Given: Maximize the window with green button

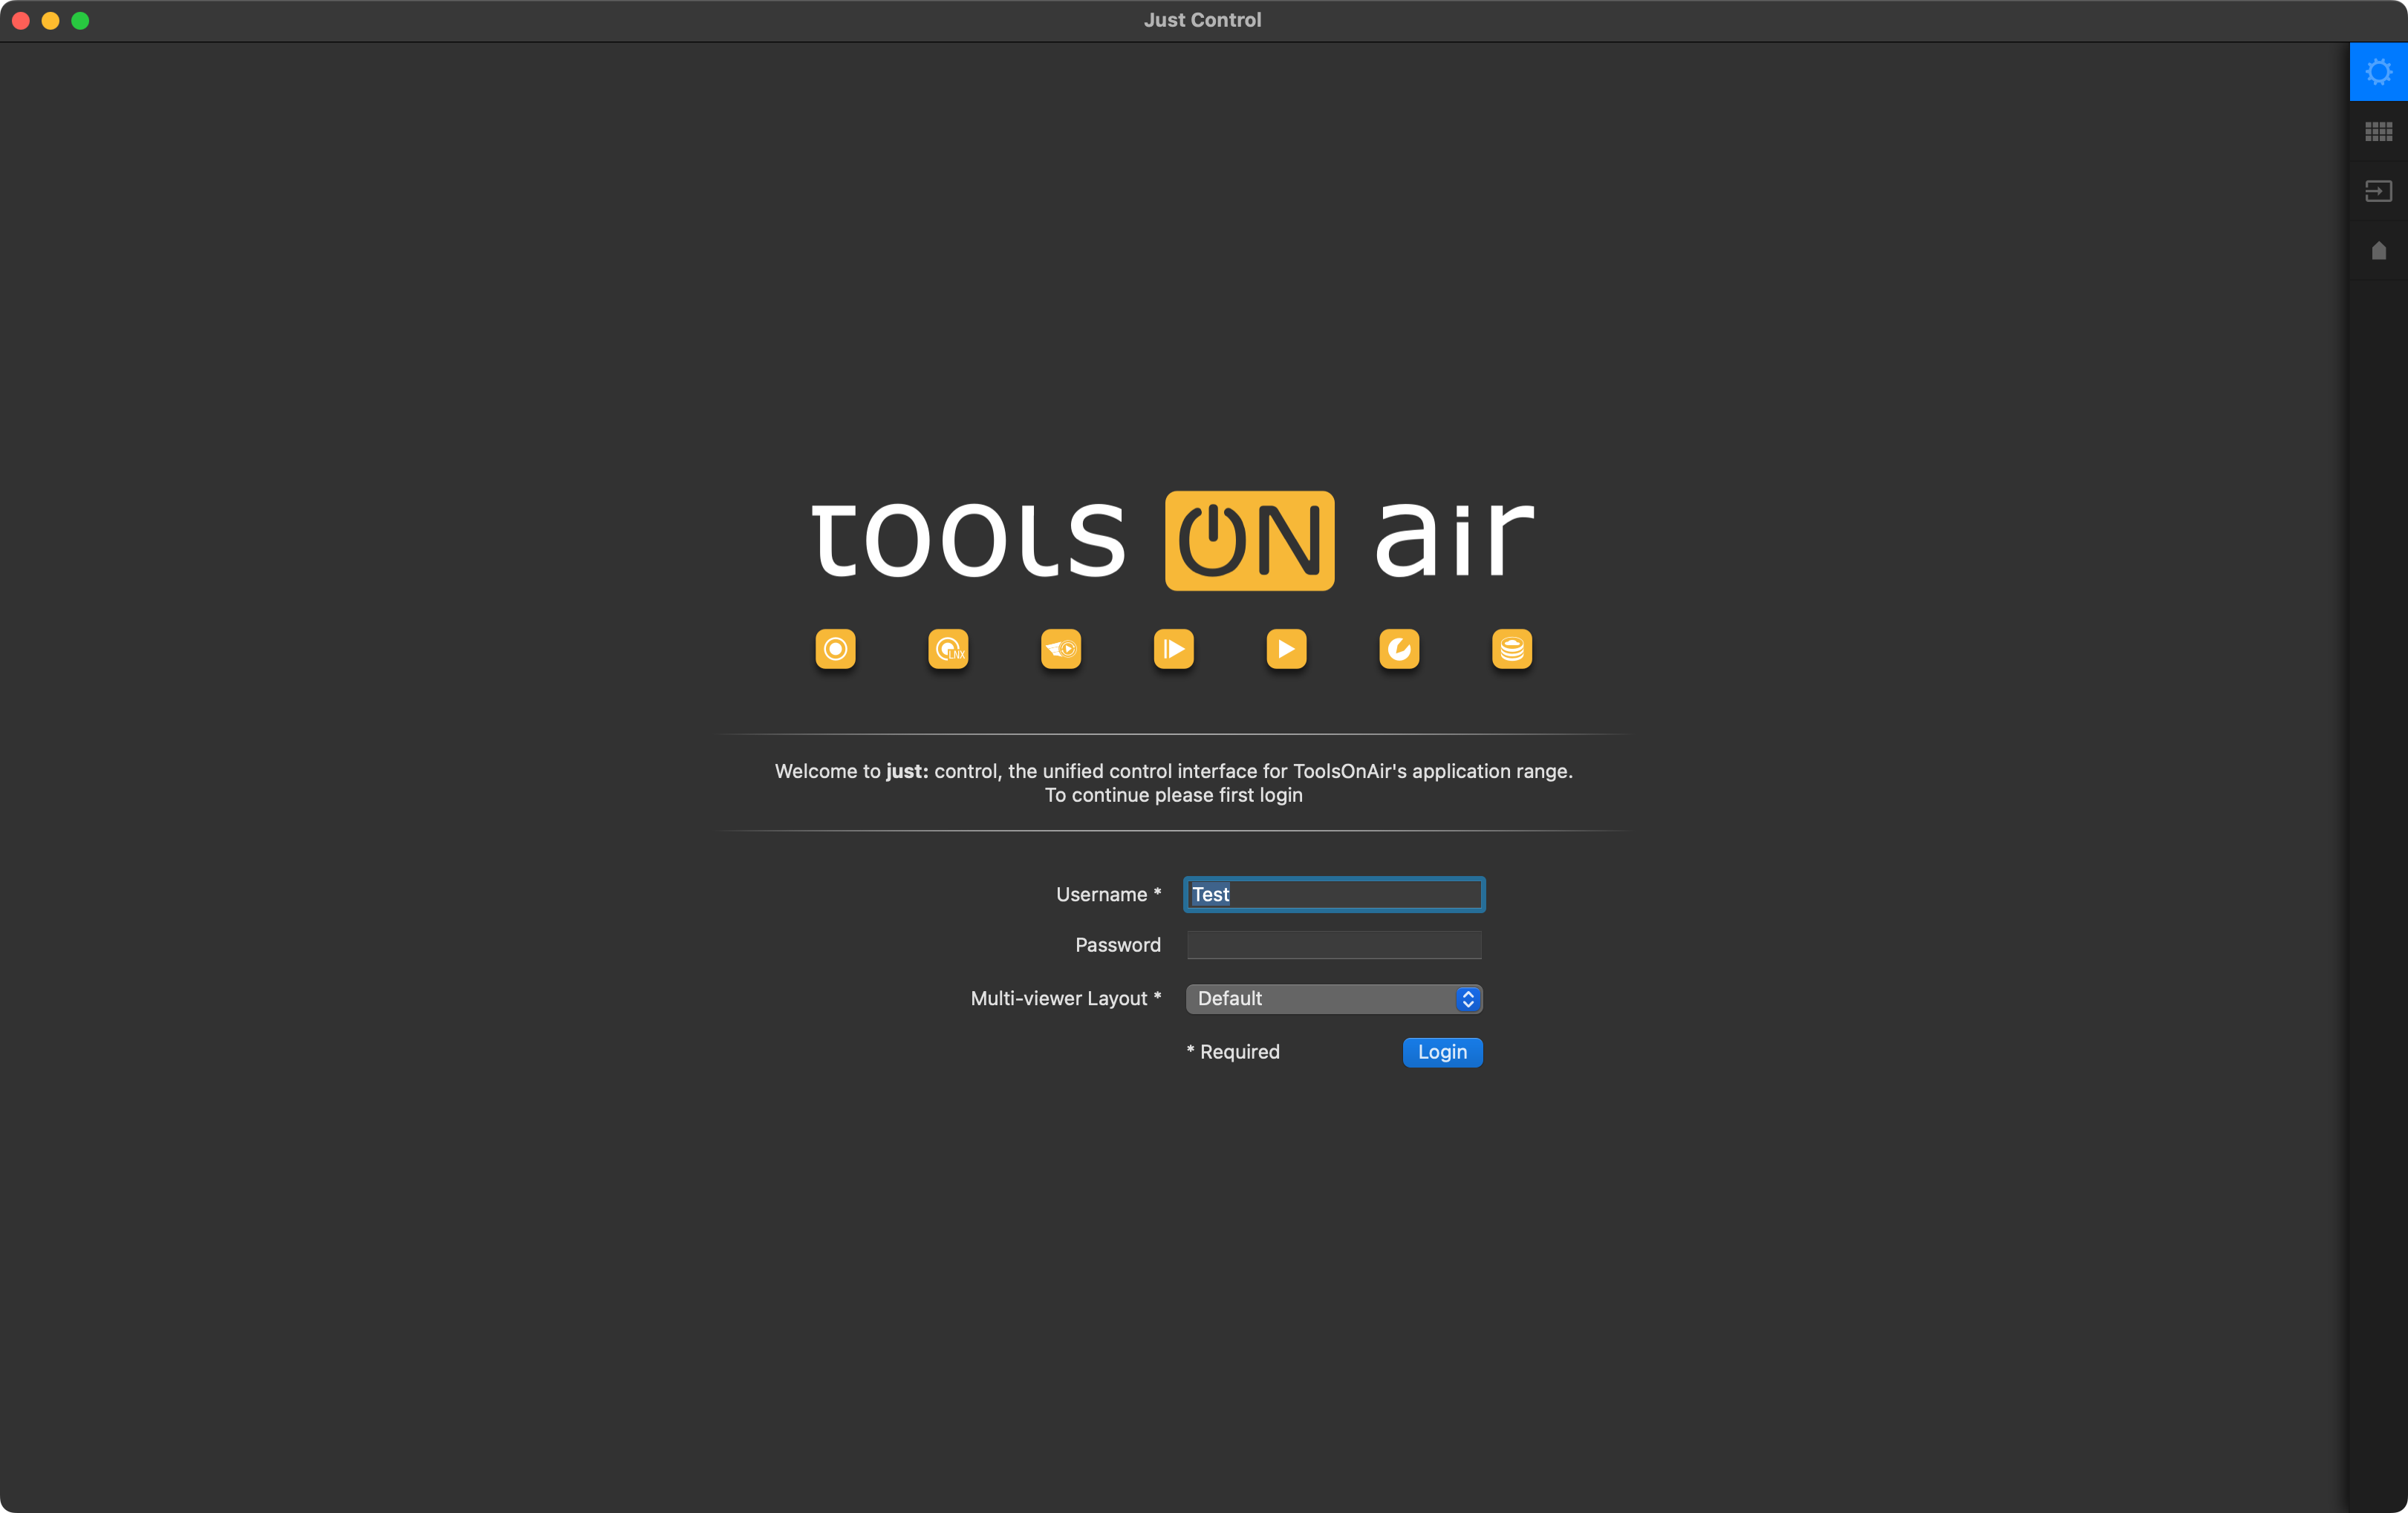Looking at the screenshot, I should [x=81, y=20].
